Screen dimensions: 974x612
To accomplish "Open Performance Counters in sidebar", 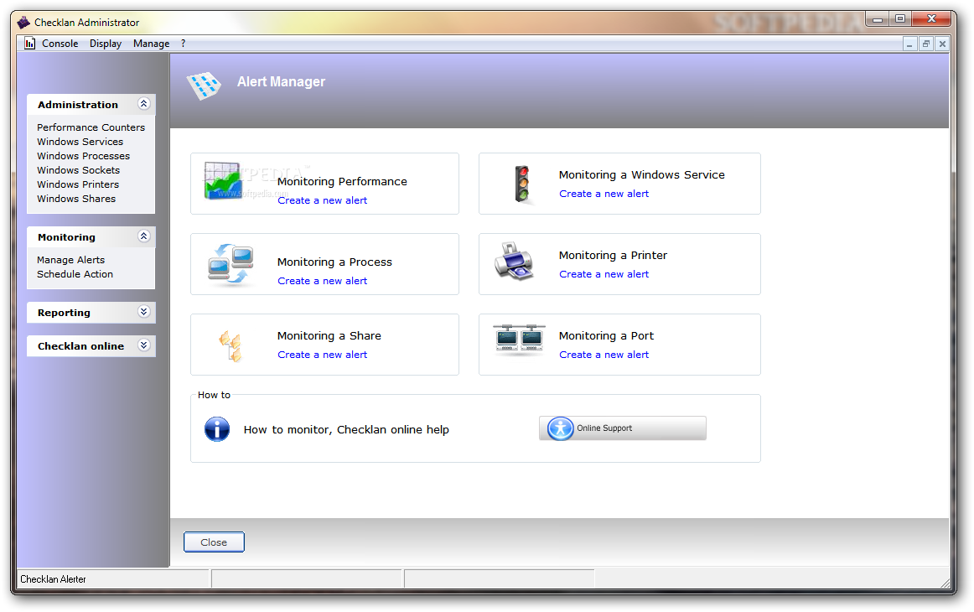I will (x=91, y=127).
